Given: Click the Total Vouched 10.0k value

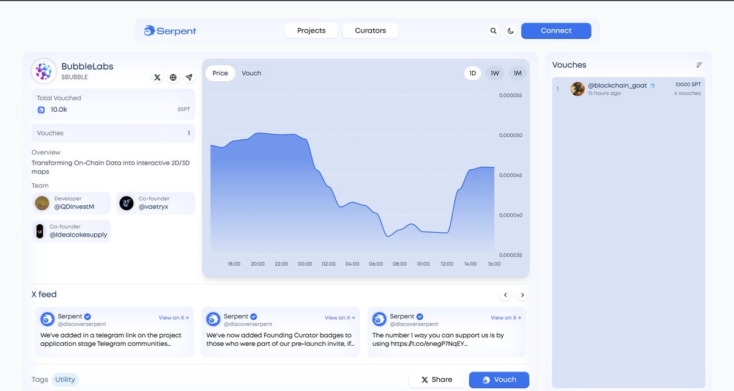Looking at the screenshot, I should (x=59, y=110).
